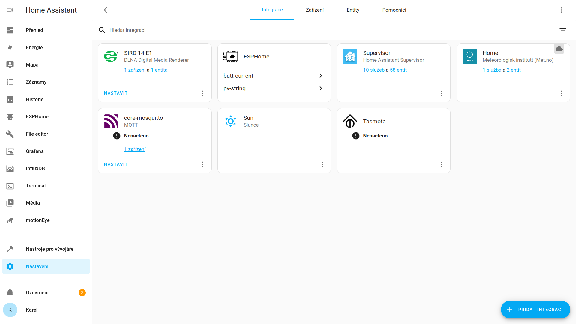Click NASTAVIT on core-mosquitto card
Screen dimensions: 576x324
pos(116,164)
